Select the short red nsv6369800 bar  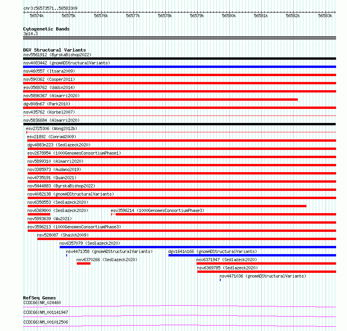coord(39,214)
